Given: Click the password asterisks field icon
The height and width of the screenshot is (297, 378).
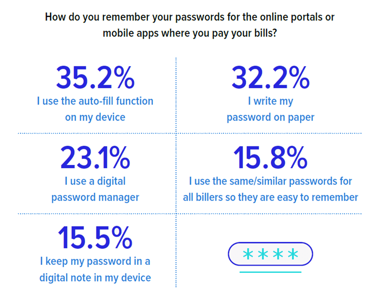Looking at the screenshot, I should 270,254.
